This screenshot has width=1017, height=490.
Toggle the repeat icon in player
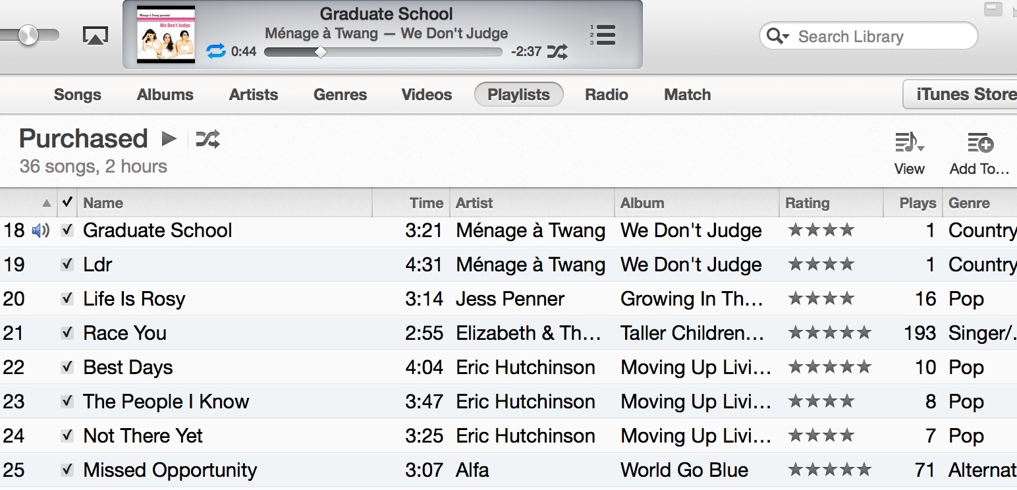click(x=216, y=51)
